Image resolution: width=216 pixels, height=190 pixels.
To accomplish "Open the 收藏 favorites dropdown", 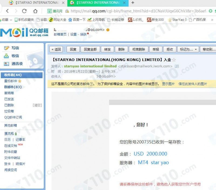I will click(x=6, y=20).
